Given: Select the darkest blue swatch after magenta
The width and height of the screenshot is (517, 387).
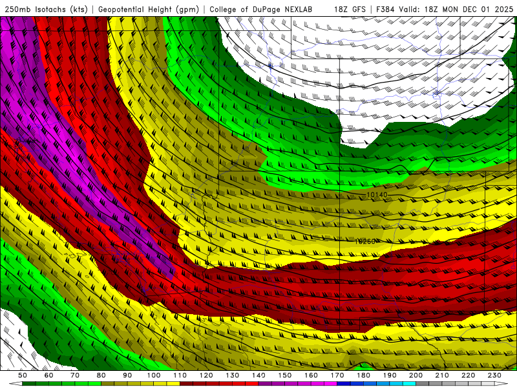Looking at the screenshot, I should pyautogui.click(x=343, y=383).
